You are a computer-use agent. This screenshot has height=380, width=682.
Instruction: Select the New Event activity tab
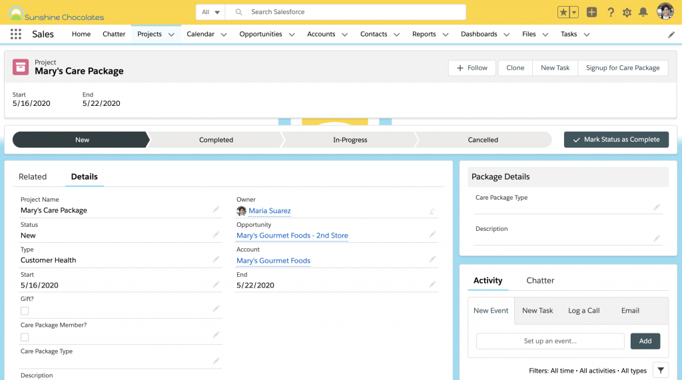[491, 310]
